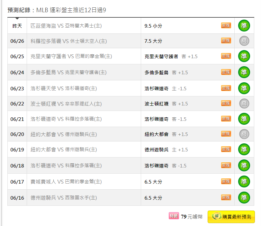Open matchup 多倫多藍鳥 VS 克里夫蘭守護者(主)
Screen dimensions: 261x226
(x=68, y=72)
